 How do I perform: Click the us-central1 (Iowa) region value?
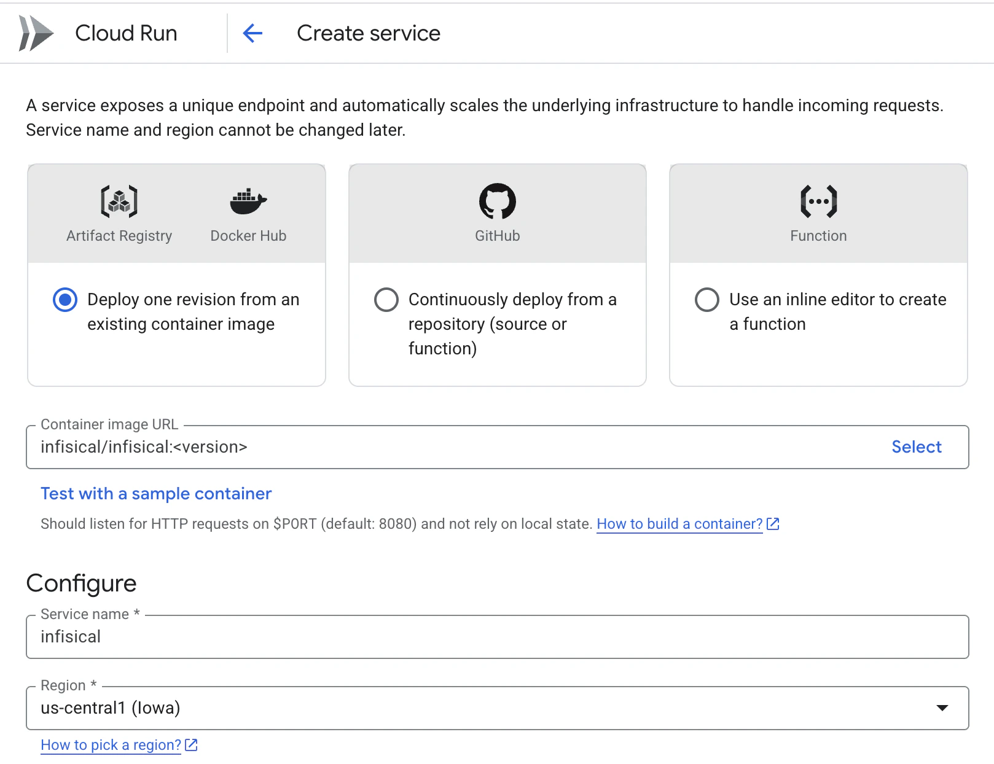click(x=111, y=708)
